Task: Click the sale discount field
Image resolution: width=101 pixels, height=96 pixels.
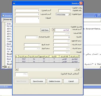Action: pos(32,45)
